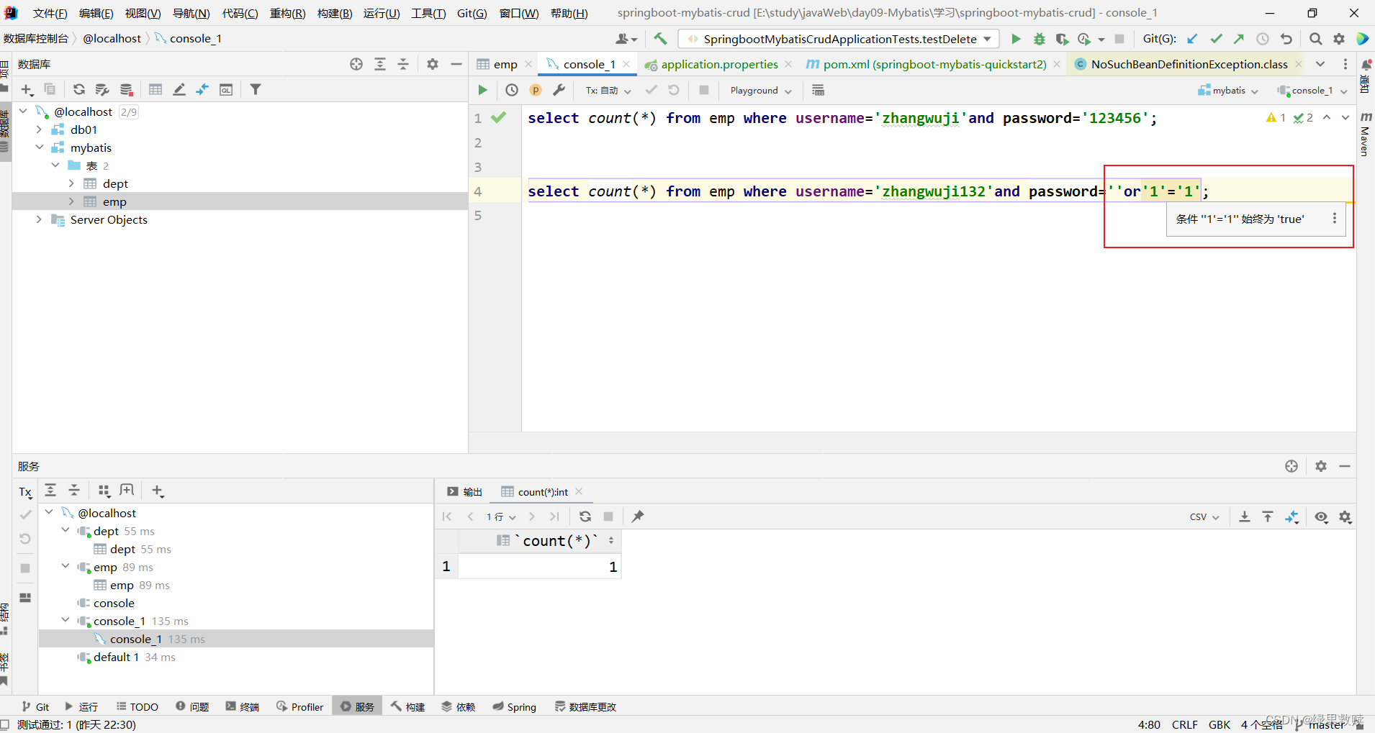Click the count(*) result cell

coord(538,566)
